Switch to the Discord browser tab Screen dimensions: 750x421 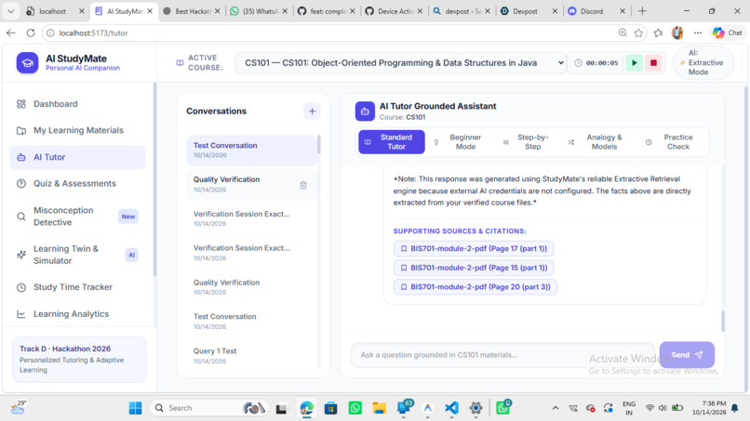pos(596,11)
